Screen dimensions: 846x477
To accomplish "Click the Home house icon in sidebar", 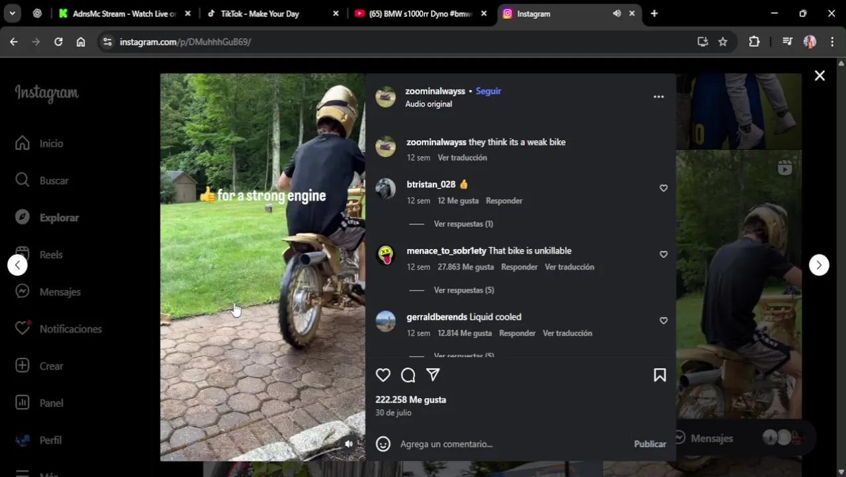I will click(x=23, y=143).
